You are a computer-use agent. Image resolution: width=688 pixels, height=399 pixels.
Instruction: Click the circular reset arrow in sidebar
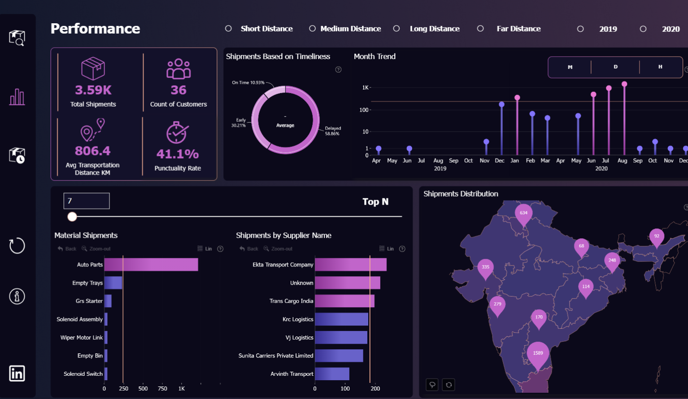click(x=17, y=245)
